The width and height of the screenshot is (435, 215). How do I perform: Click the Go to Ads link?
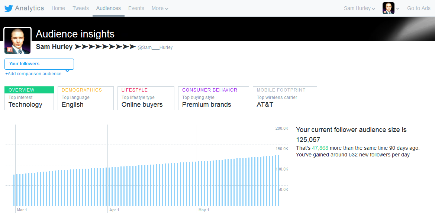coord(419,8)
